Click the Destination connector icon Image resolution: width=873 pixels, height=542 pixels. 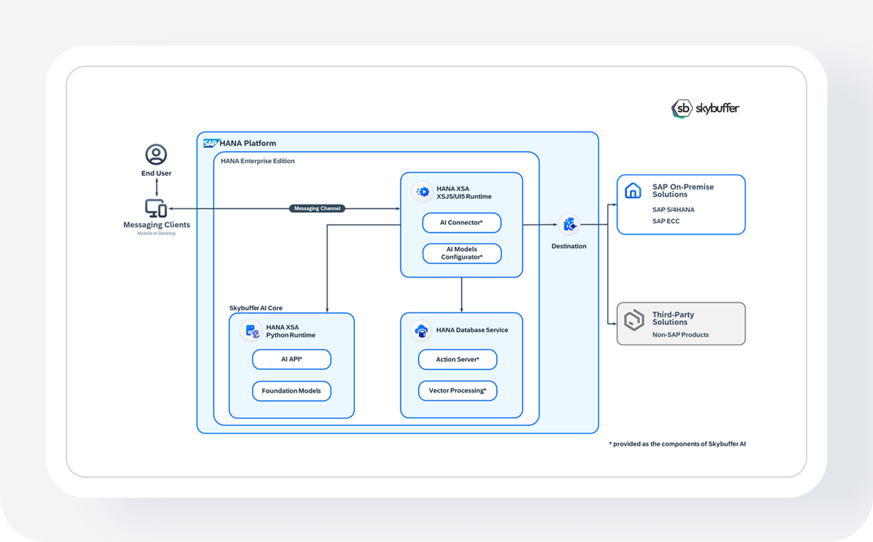569,224
